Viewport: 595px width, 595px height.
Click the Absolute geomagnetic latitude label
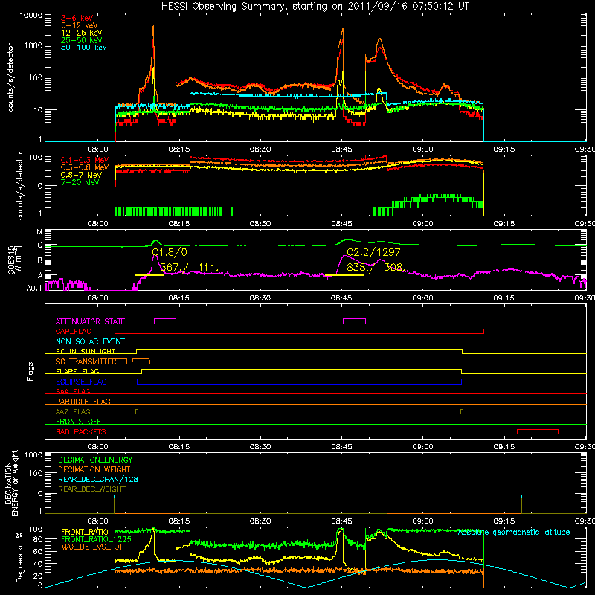pos(514,533)
